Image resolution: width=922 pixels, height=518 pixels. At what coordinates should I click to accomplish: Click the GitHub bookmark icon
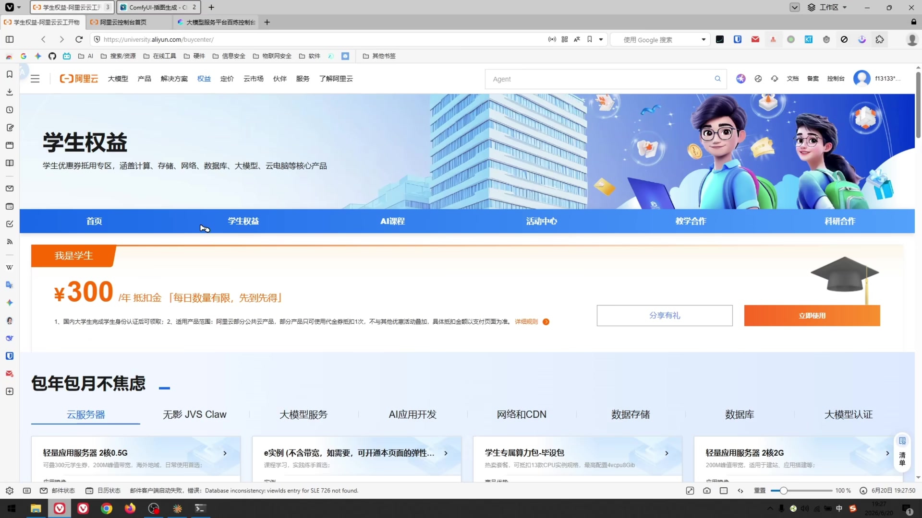[52, 56]
